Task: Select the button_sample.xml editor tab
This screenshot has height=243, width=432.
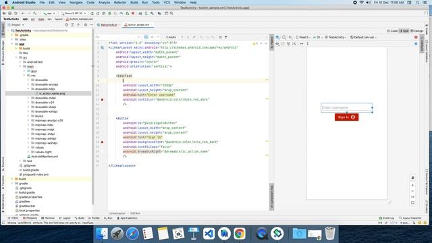Action: tap(138, 25)
